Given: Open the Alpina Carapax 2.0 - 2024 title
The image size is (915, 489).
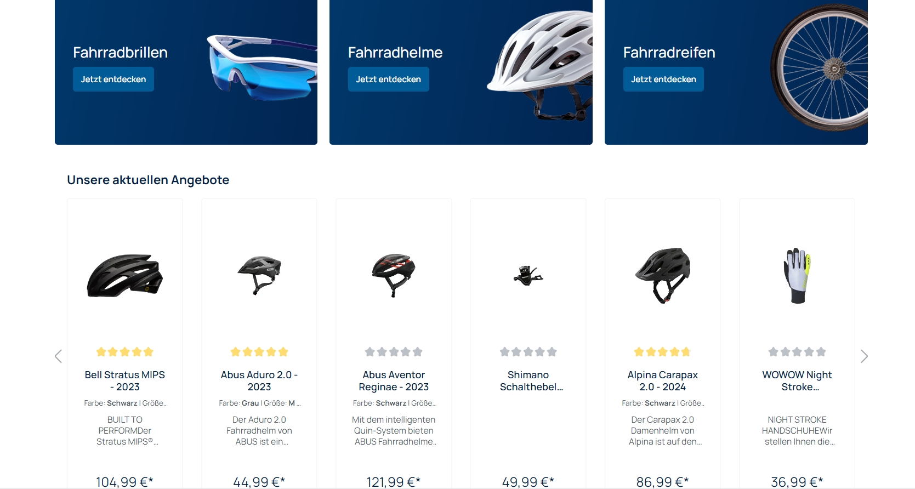Looking at the screenshot, I should (662, 381).
